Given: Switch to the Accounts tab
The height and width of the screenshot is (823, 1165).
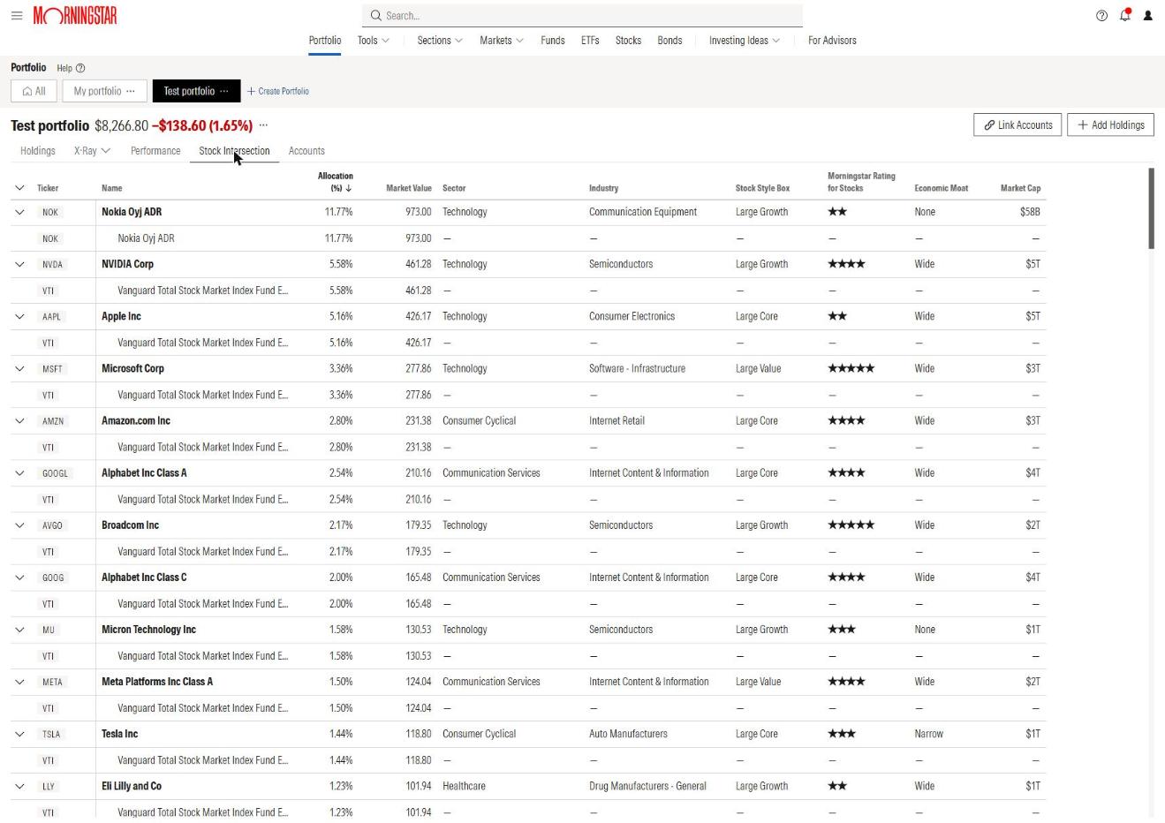Looking at the screenshot, I should 306,151.
